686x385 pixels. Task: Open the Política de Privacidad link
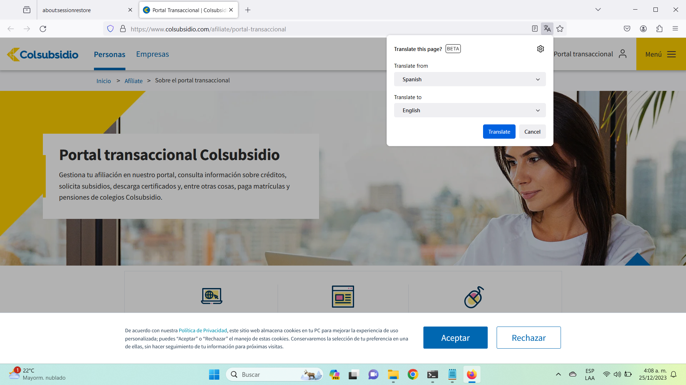203,330
